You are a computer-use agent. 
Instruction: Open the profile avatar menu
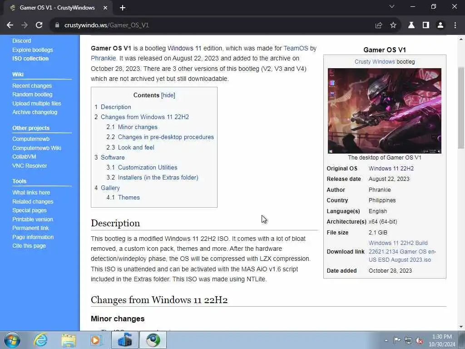(x=440, y=25)
